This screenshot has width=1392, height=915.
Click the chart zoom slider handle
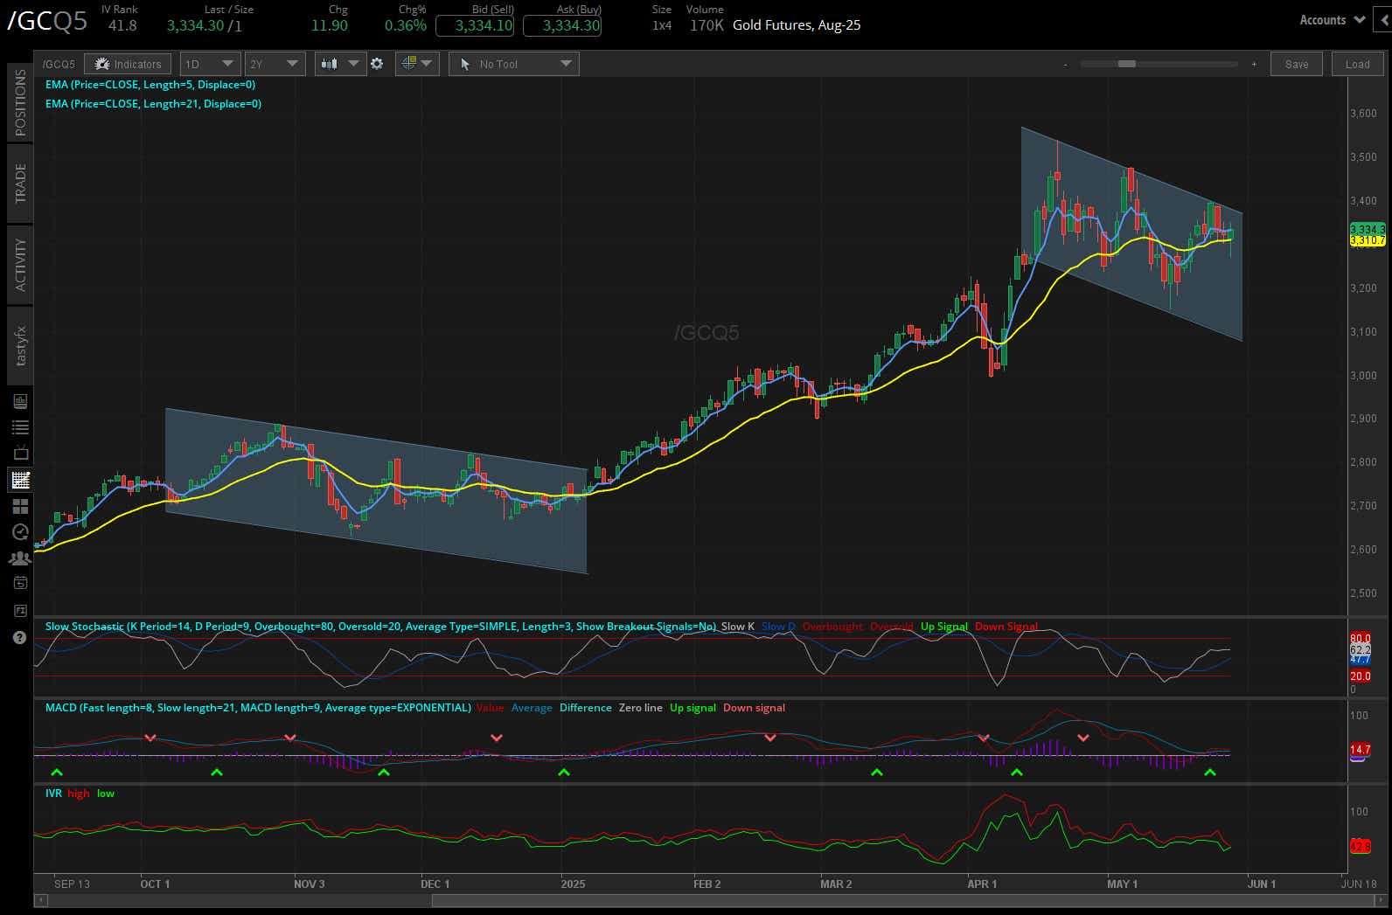pyautogui.click(x=1127, y=64)
